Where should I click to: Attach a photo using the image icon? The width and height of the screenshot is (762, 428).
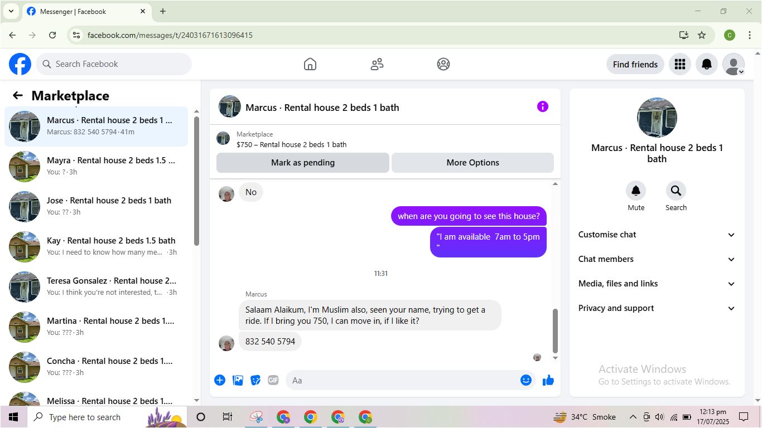(x=238, y=380)
